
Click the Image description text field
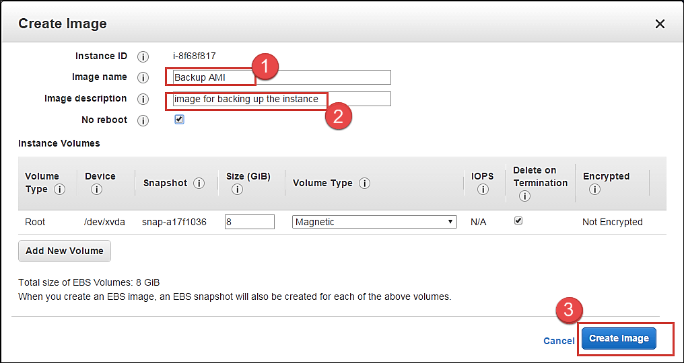[357, 99]
